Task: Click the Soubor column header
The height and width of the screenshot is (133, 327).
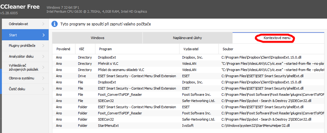Action: tap(228, 49)
